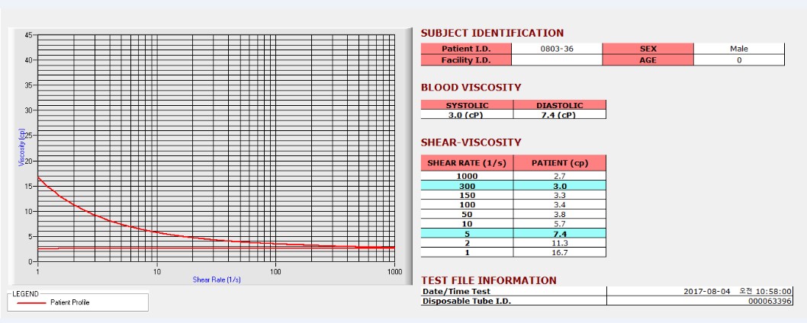Select the empty Facility I.D. field
The height and width of the screenshot is (323, 807).
tap(556, 60)
